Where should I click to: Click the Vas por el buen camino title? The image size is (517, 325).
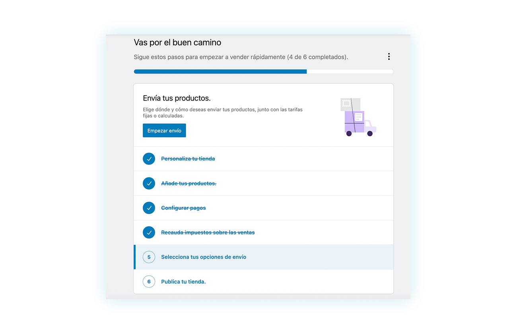click(x=177, y=43)
